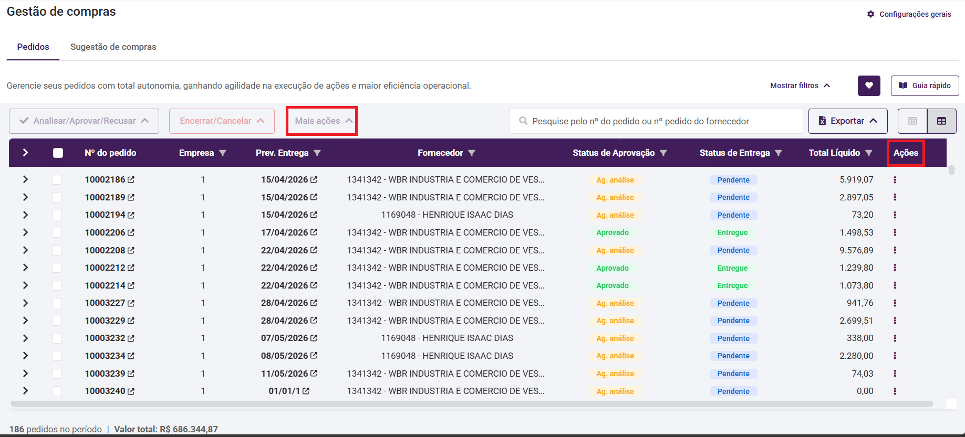The height and width of the screenshot is (437, 965).
Task: Open actions menu for order 10003240
Action: click(895, 391)
